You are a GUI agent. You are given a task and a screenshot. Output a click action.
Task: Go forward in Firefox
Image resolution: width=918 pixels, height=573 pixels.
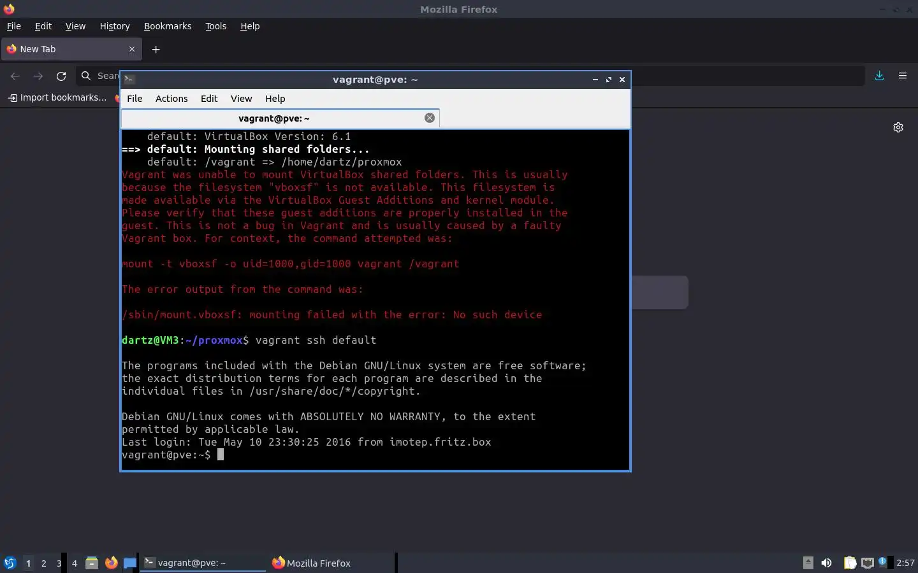38,76
